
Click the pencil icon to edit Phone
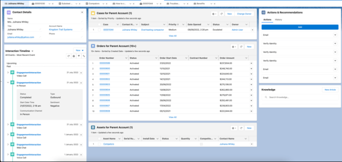(x=82, y=37)
